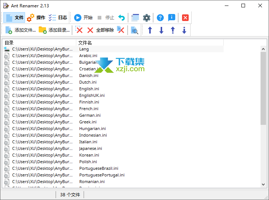
Task: Select Indonesian.ini file
Action: (93, 135)
